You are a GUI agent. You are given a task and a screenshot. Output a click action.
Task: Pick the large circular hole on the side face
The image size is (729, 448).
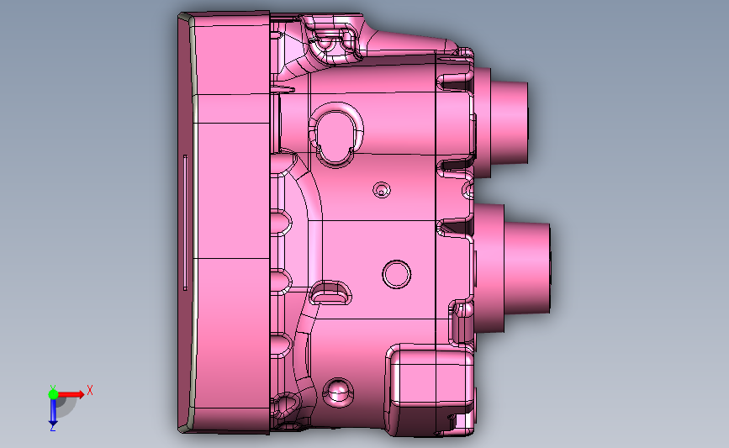(397, 274)
